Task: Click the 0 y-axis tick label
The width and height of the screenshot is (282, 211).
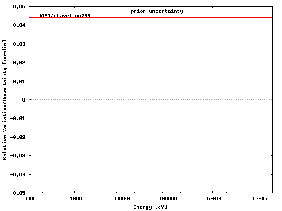Action: 24,100
